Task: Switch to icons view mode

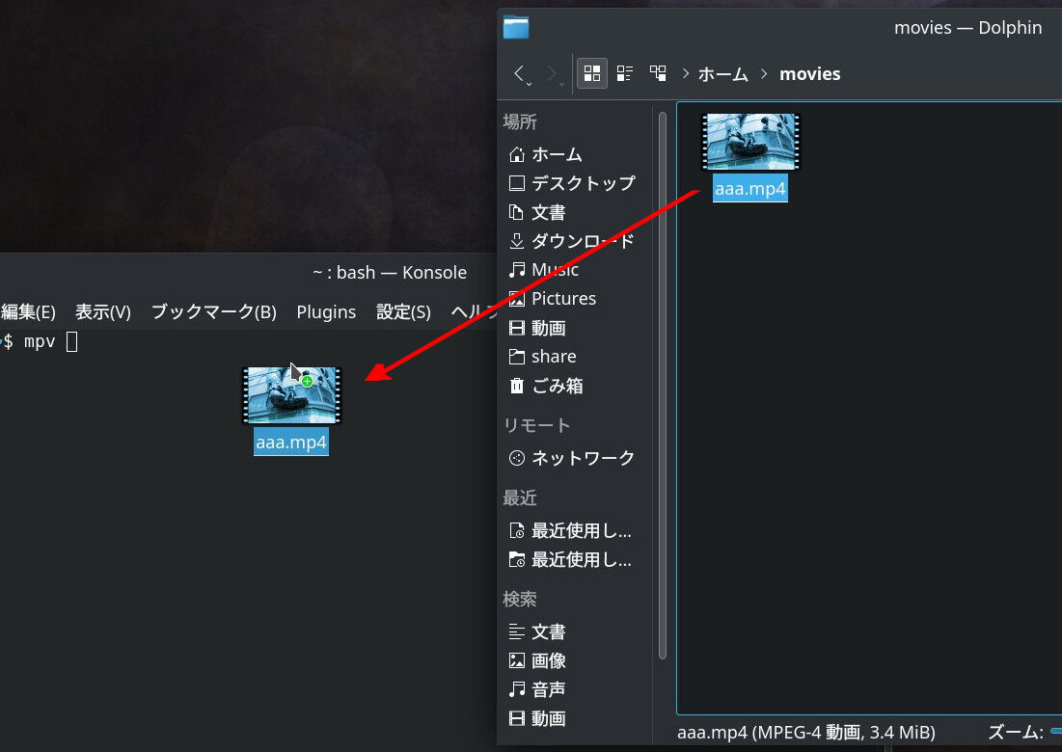Action: tap(592, 73)
